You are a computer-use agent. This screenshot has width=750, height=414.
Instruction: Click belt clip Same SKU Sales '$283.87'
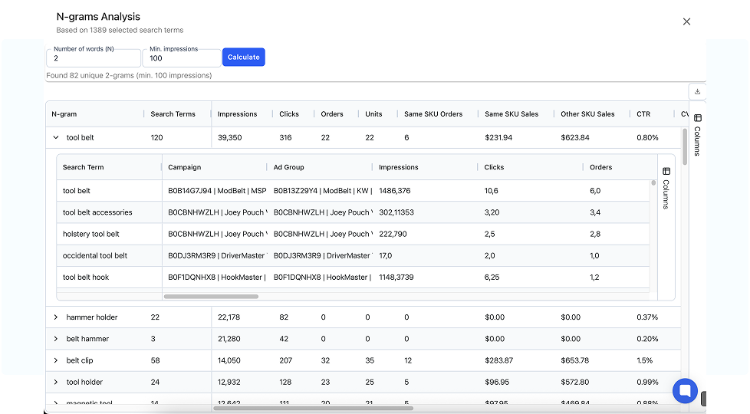pos(499,360)
